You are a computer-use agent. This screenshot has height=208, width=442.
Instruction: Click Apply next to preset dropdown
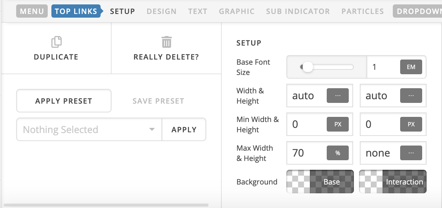(184, 129)
